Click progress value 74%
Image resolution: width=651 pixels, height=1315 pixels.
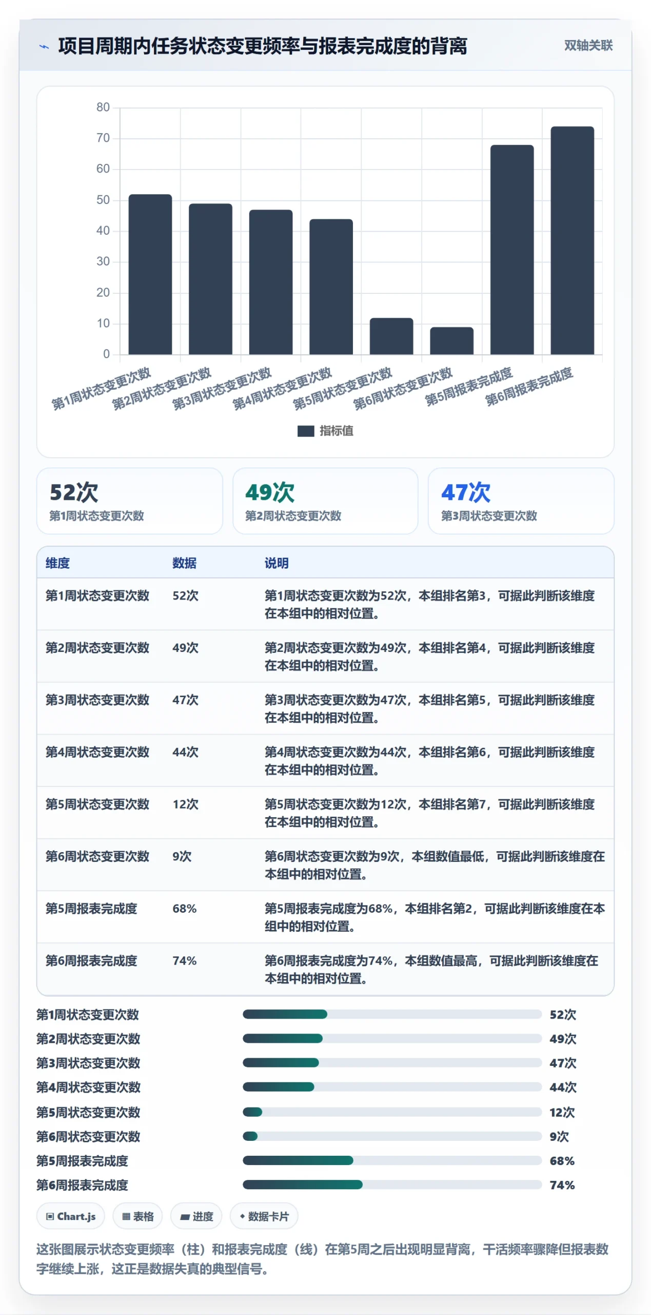click(562, 1185)
